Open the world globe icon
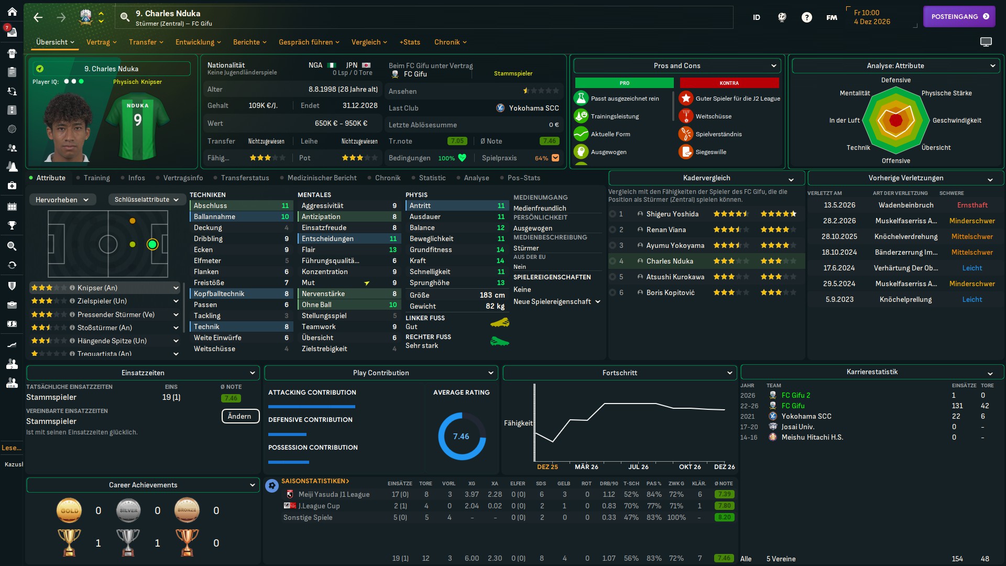1006x566 pixels. point(782,17)
